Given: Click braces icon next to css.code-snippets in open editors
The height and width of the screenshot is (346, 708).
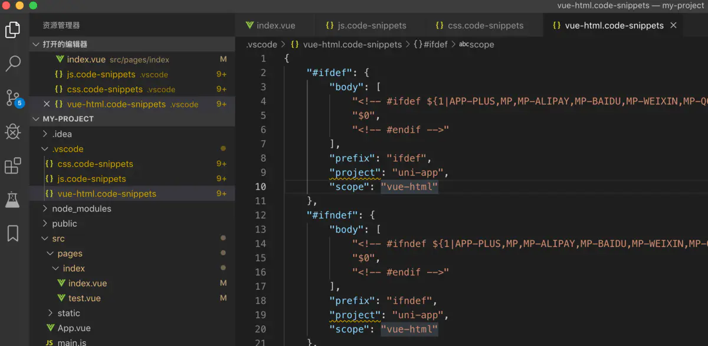Looking at the screenshot, I should pyautogui.click(x=58, y=89).
